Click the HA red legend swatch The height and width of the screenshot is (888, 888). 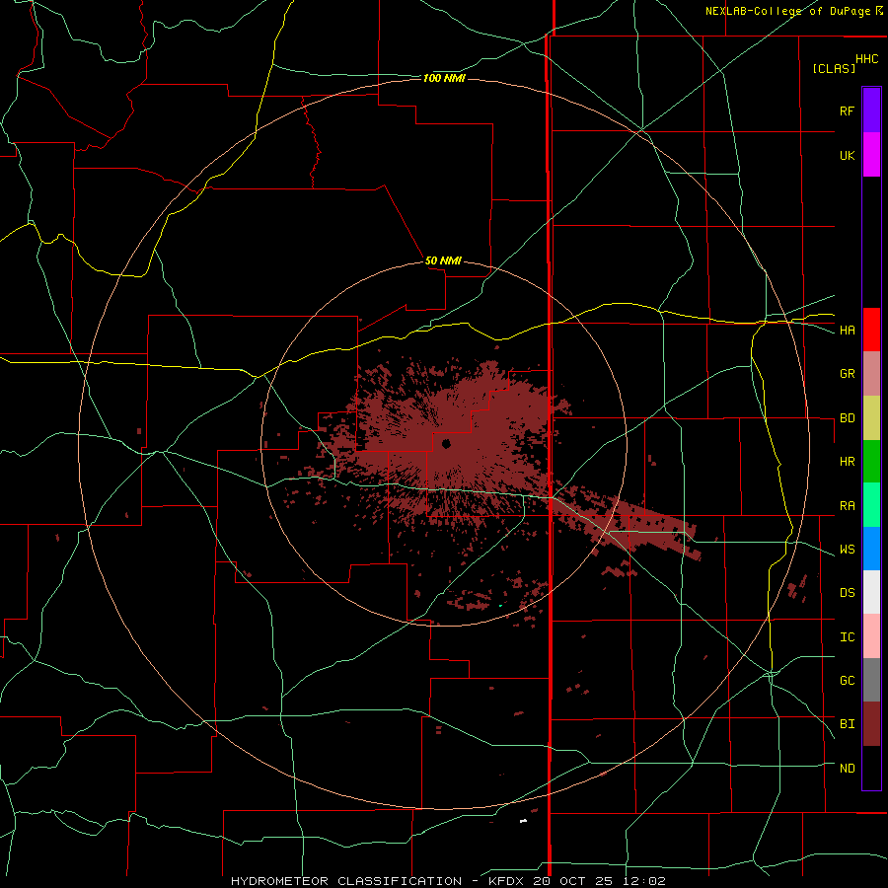[871, 330]
